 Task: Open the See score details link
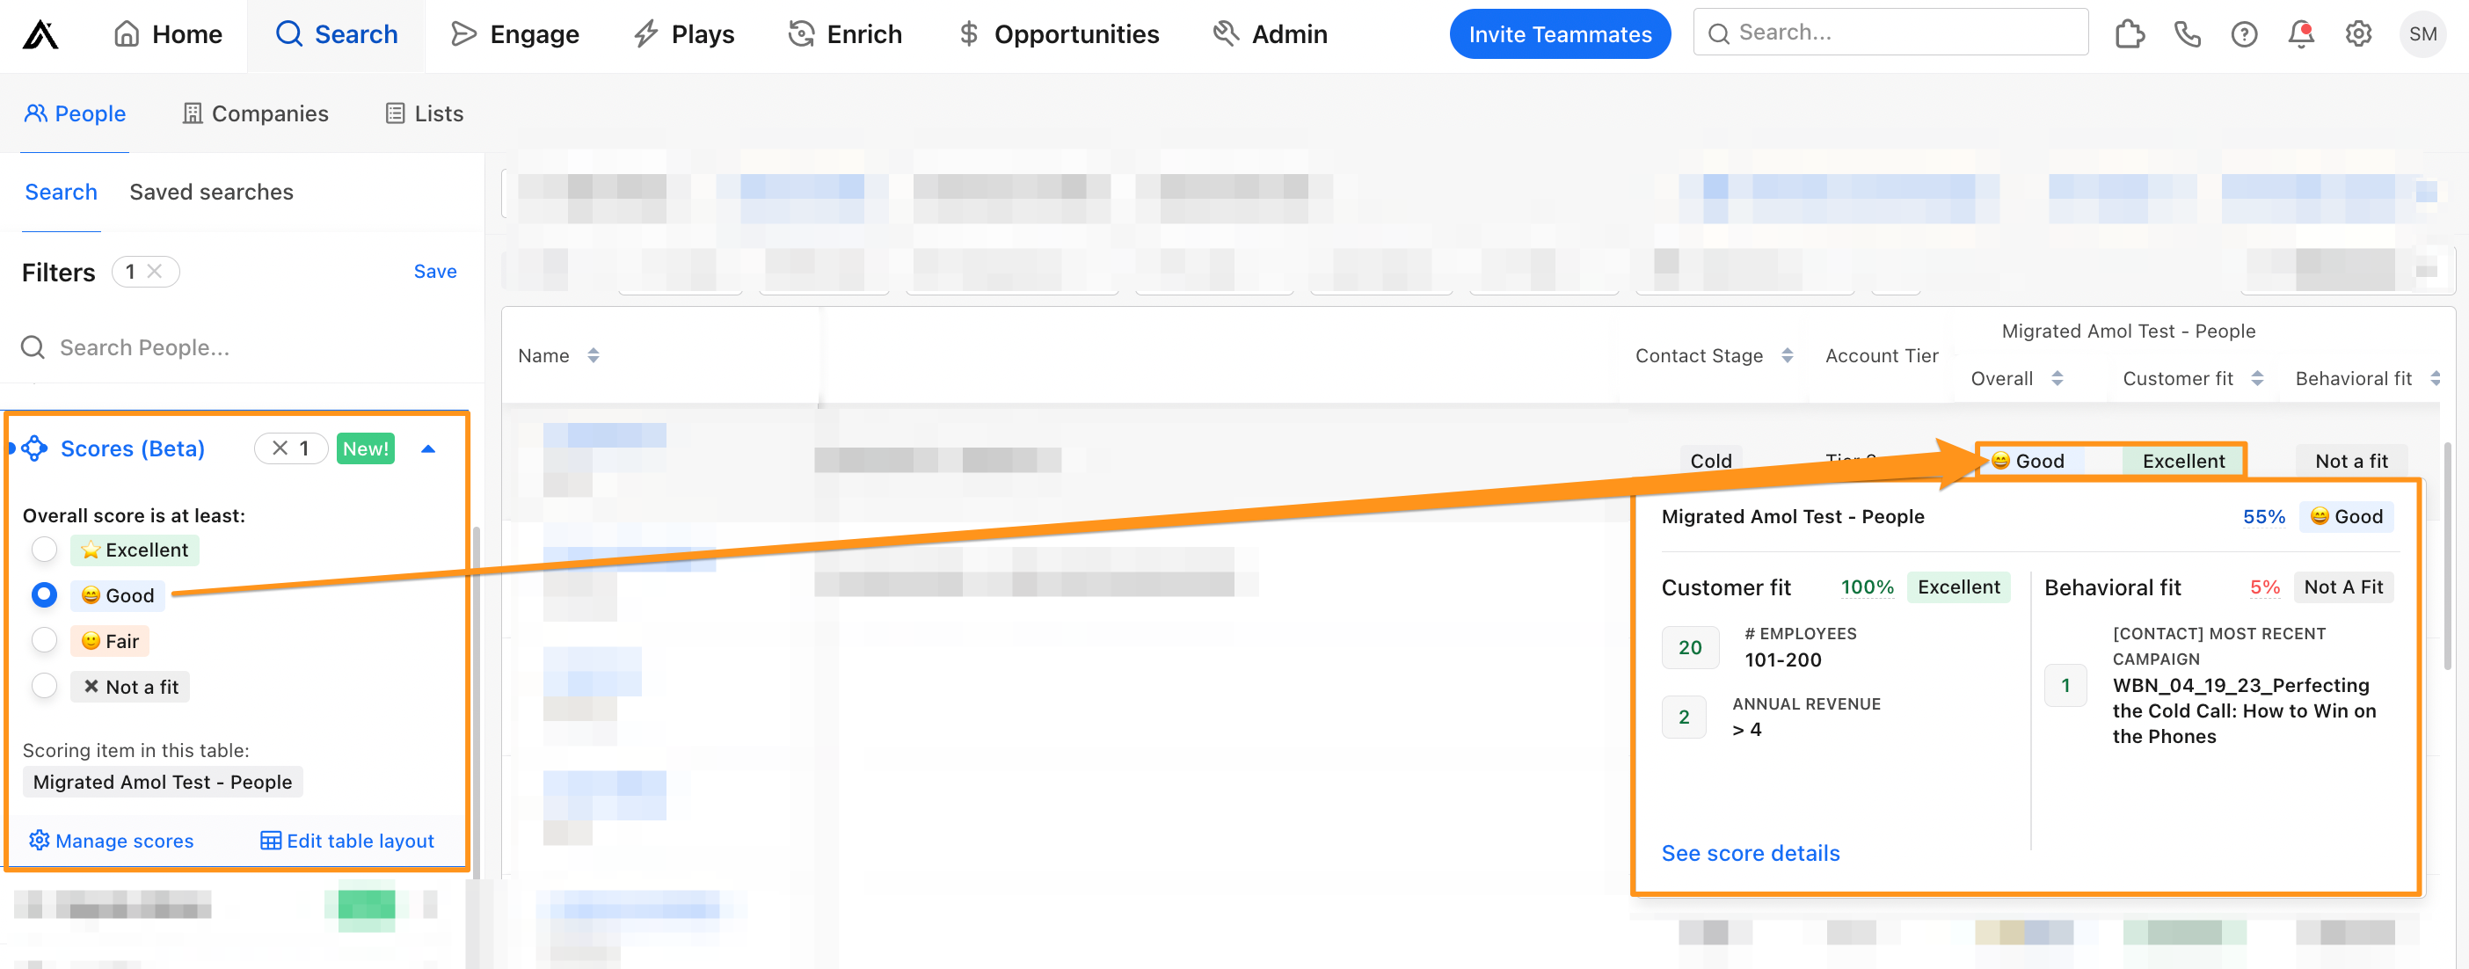click(1750, 852)
